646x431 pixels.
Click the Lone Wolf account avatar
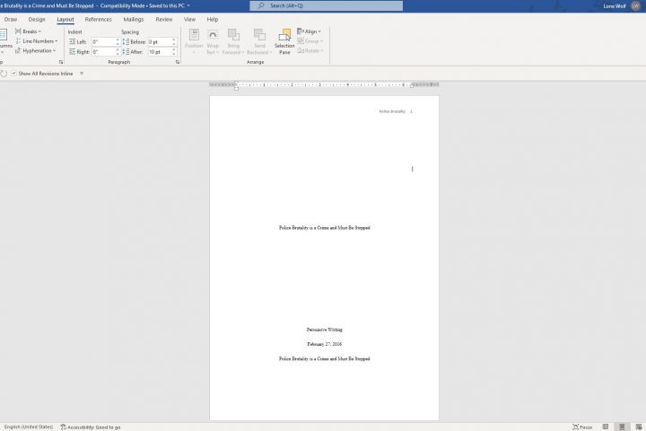[x=635, y=5]
